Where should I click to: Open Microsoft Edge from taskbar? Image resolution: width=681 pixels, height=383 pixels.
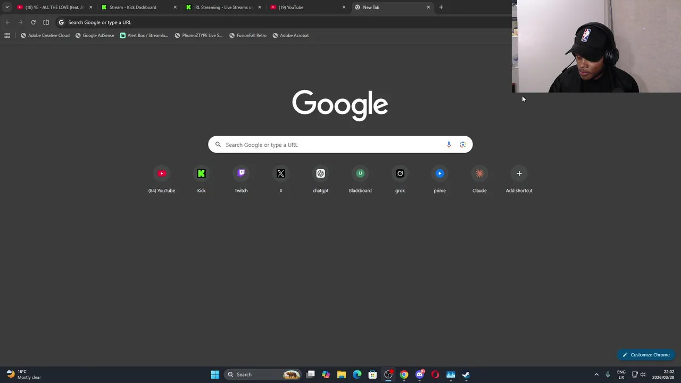(357, 374)
